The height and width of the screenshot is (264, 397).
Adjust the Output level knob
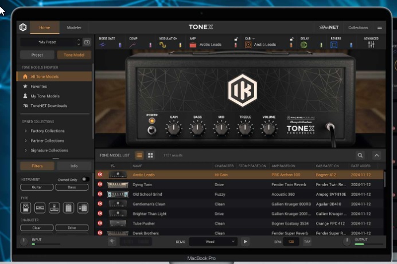(347, 241)
